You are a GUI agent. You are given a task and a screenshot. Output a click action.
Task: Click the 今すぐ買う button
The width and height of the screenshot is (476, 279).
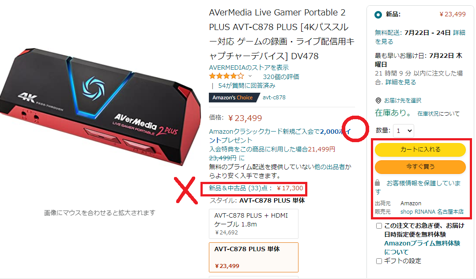click(420, 167)
